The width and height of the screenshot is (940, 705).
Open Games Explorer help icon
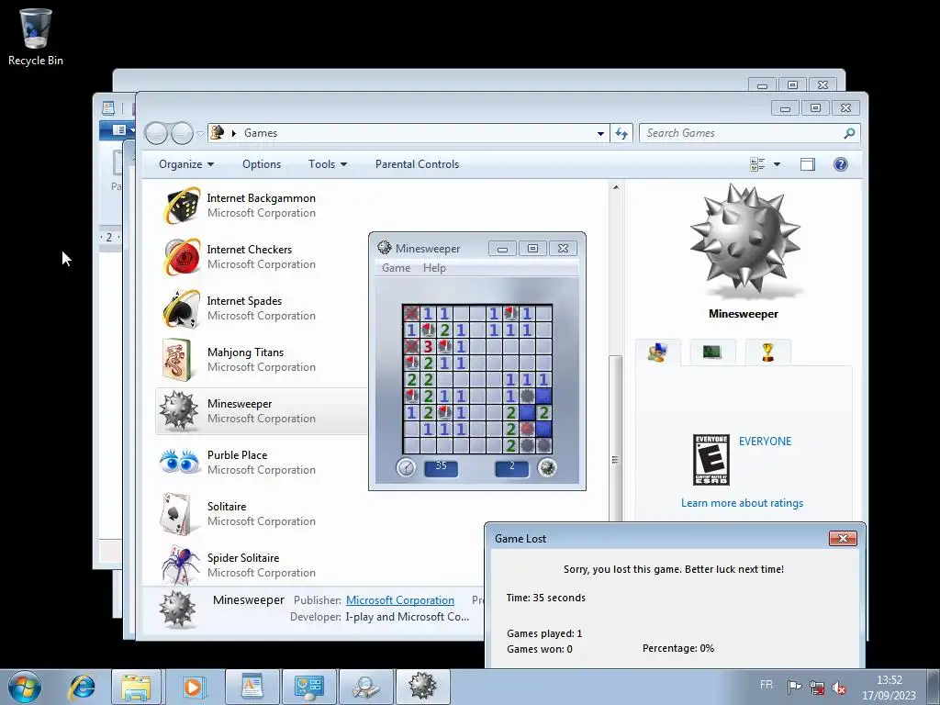pyautogui.click(x=841, y=164)
